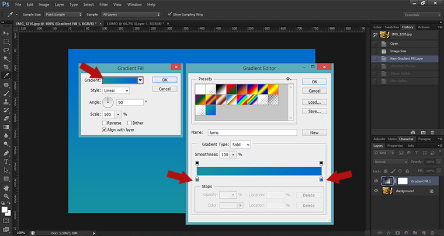This screenshot has height=236, width=444.
Task: Uncheck Align with layer option
Action: (x=105, y=131)
